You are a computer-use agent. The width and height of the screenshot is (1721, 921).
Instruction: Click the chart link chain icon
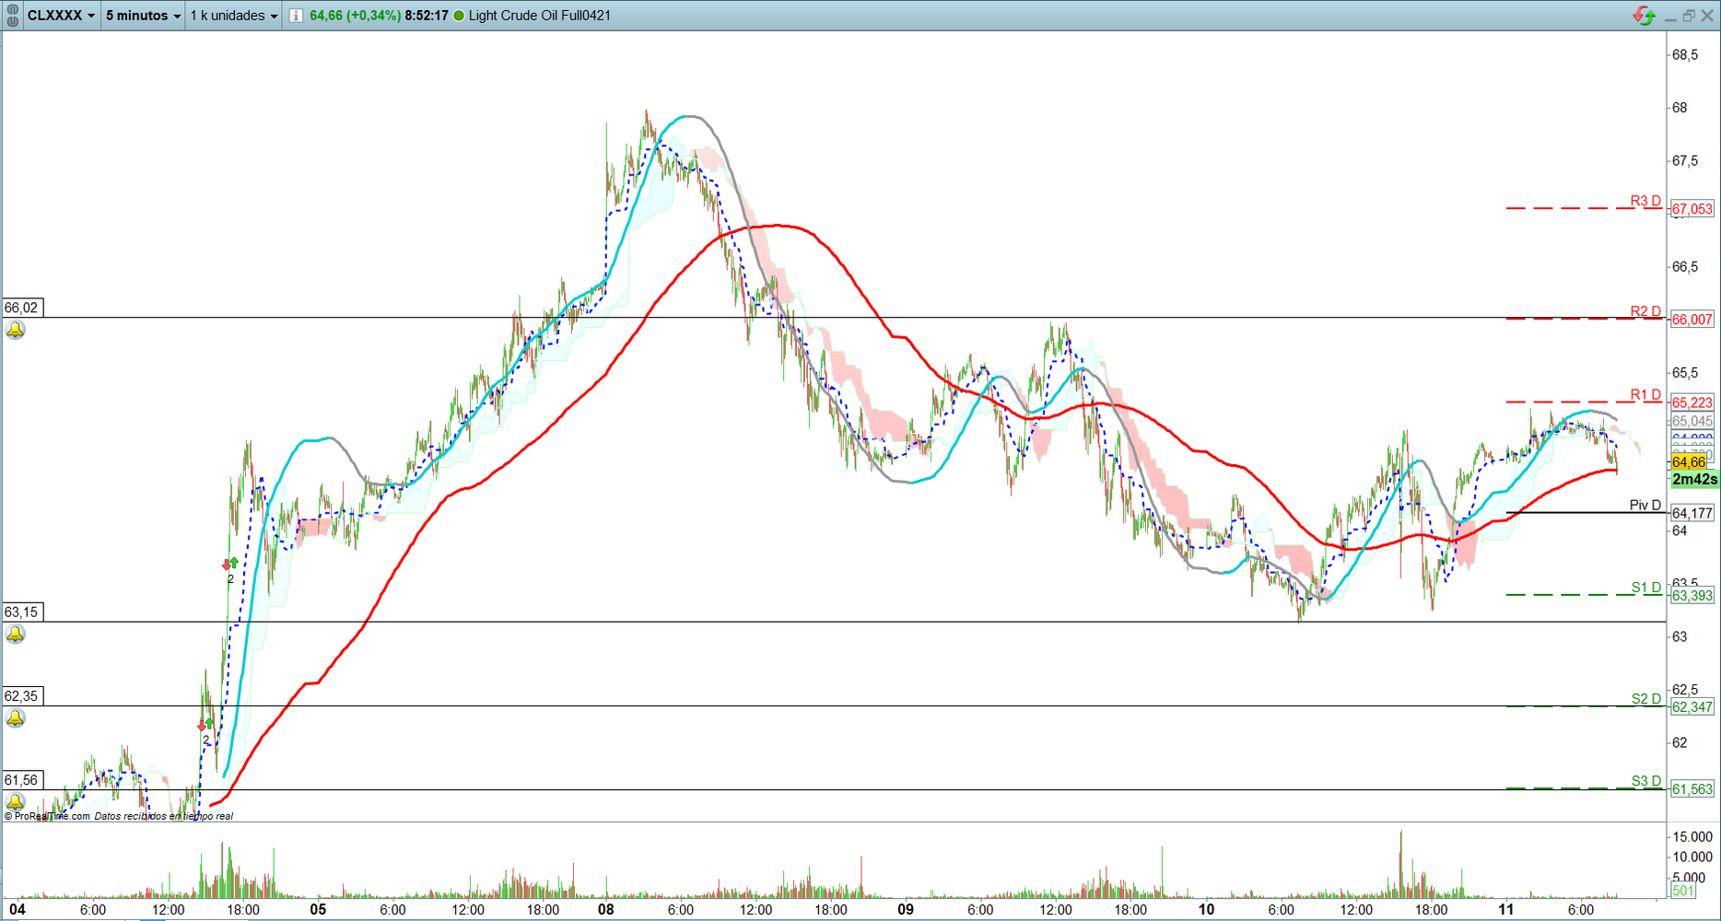[13, 16]
